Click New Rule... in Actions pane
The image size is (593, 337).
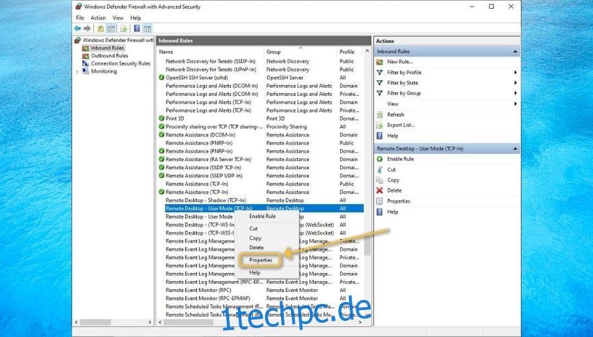click(x=400, y=61)
